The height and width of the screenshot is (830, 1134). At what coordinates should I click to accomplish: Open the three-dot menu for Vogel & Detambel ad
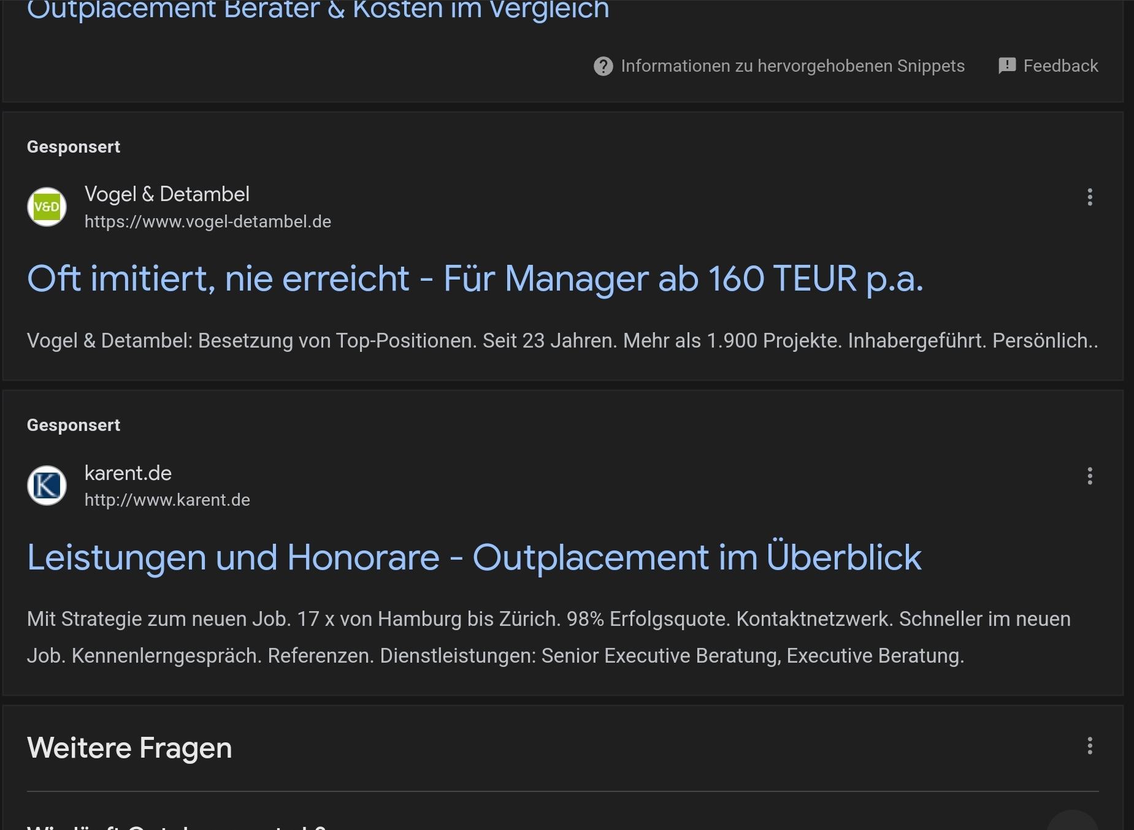1090,197
